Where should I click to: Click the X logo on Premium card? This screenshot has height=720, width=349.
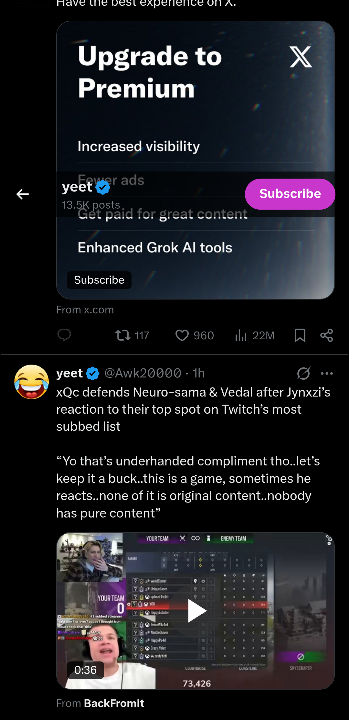(301, 57)
